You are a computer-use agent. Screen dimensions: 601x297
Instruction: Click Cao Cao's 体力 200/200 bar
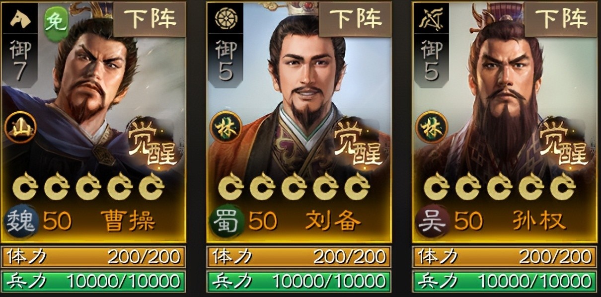click(93, 257)
